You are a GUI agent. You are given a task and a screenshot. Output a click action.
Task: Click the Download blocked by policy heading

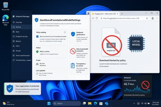[x=112, y=60]
